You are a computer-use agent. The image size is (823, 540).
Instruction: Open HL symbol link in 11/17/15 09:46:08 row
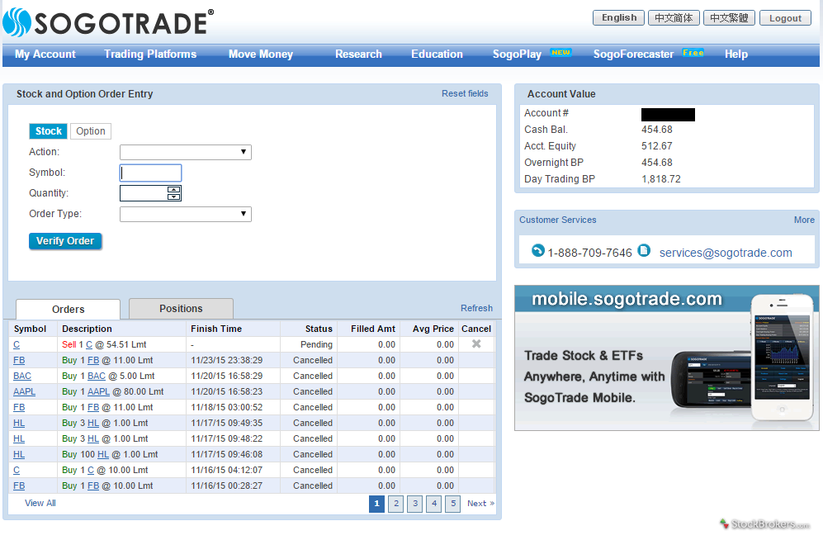19,454
